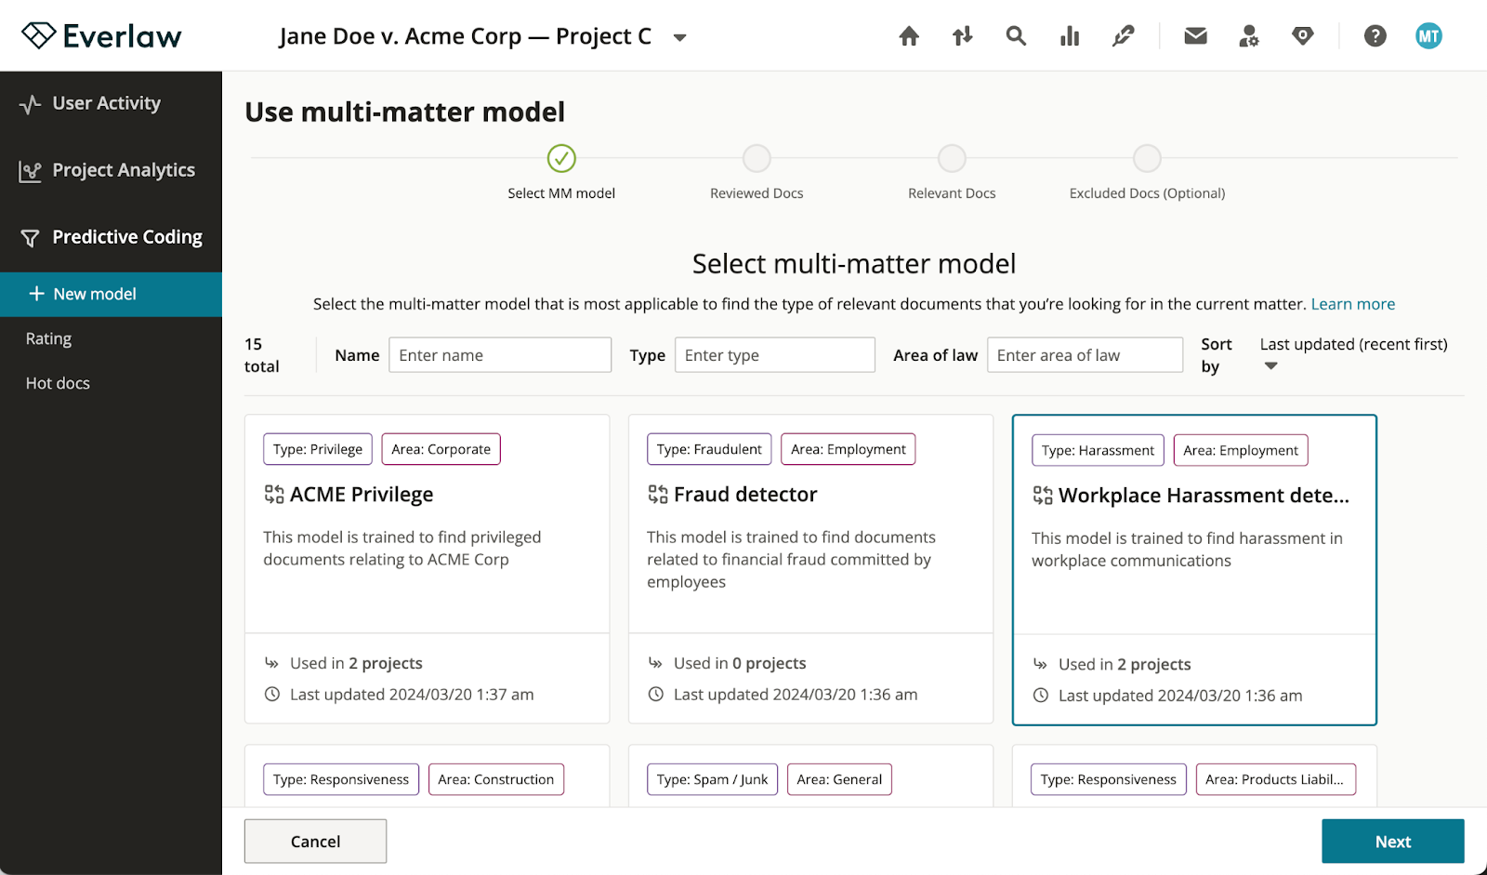1487x875 pixels.
Task: Click the model icon beside Workplace Harassment
Action: pyautogui.click(x=1043, y=496)
